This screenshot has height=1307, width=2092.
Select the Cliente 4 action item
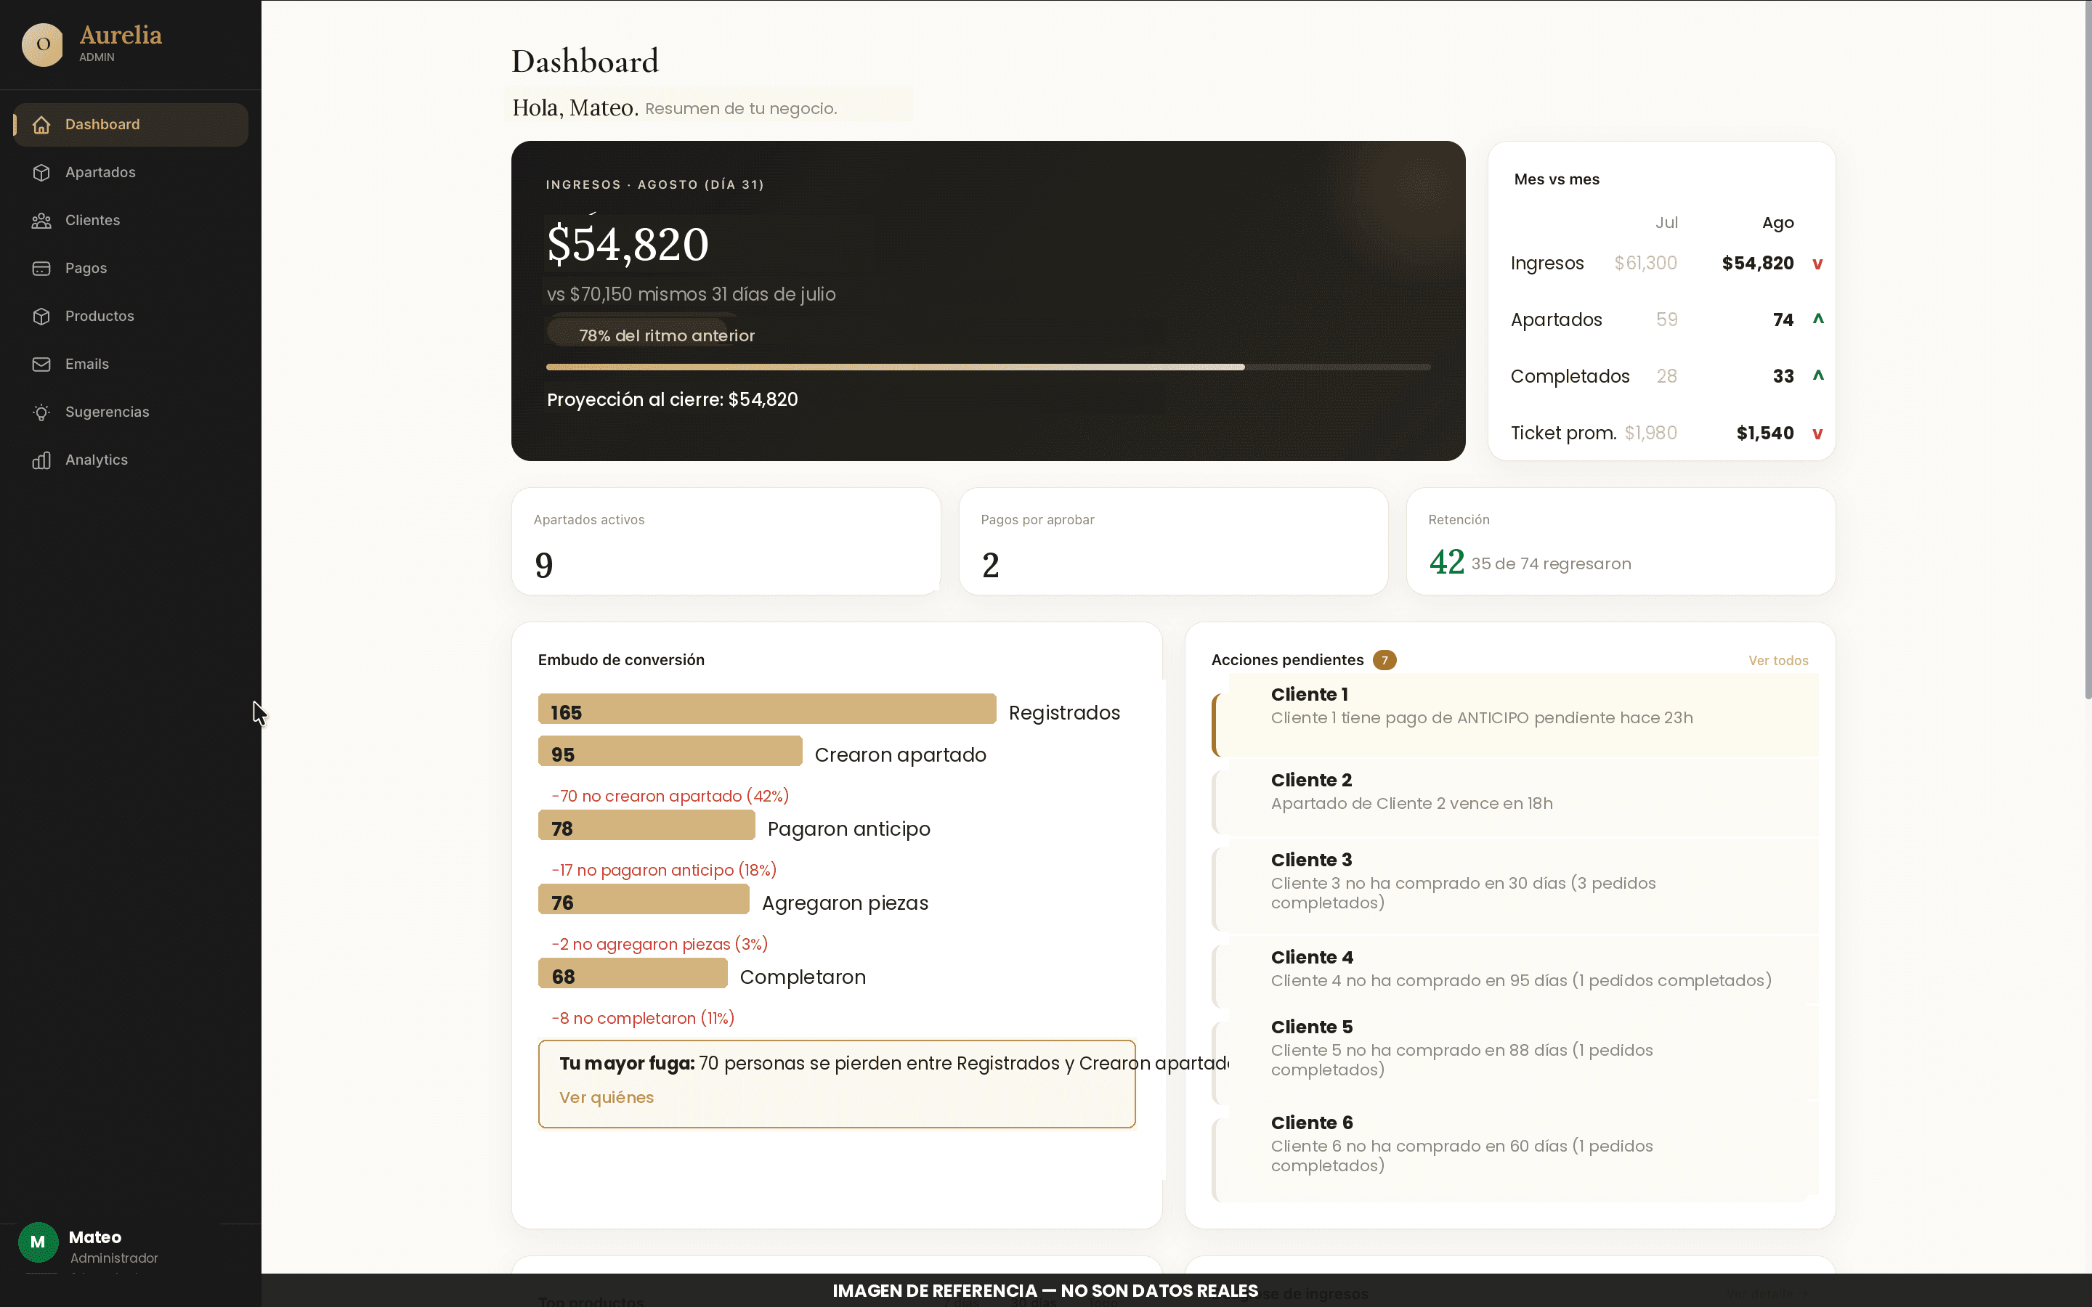tap(1515, 970)
